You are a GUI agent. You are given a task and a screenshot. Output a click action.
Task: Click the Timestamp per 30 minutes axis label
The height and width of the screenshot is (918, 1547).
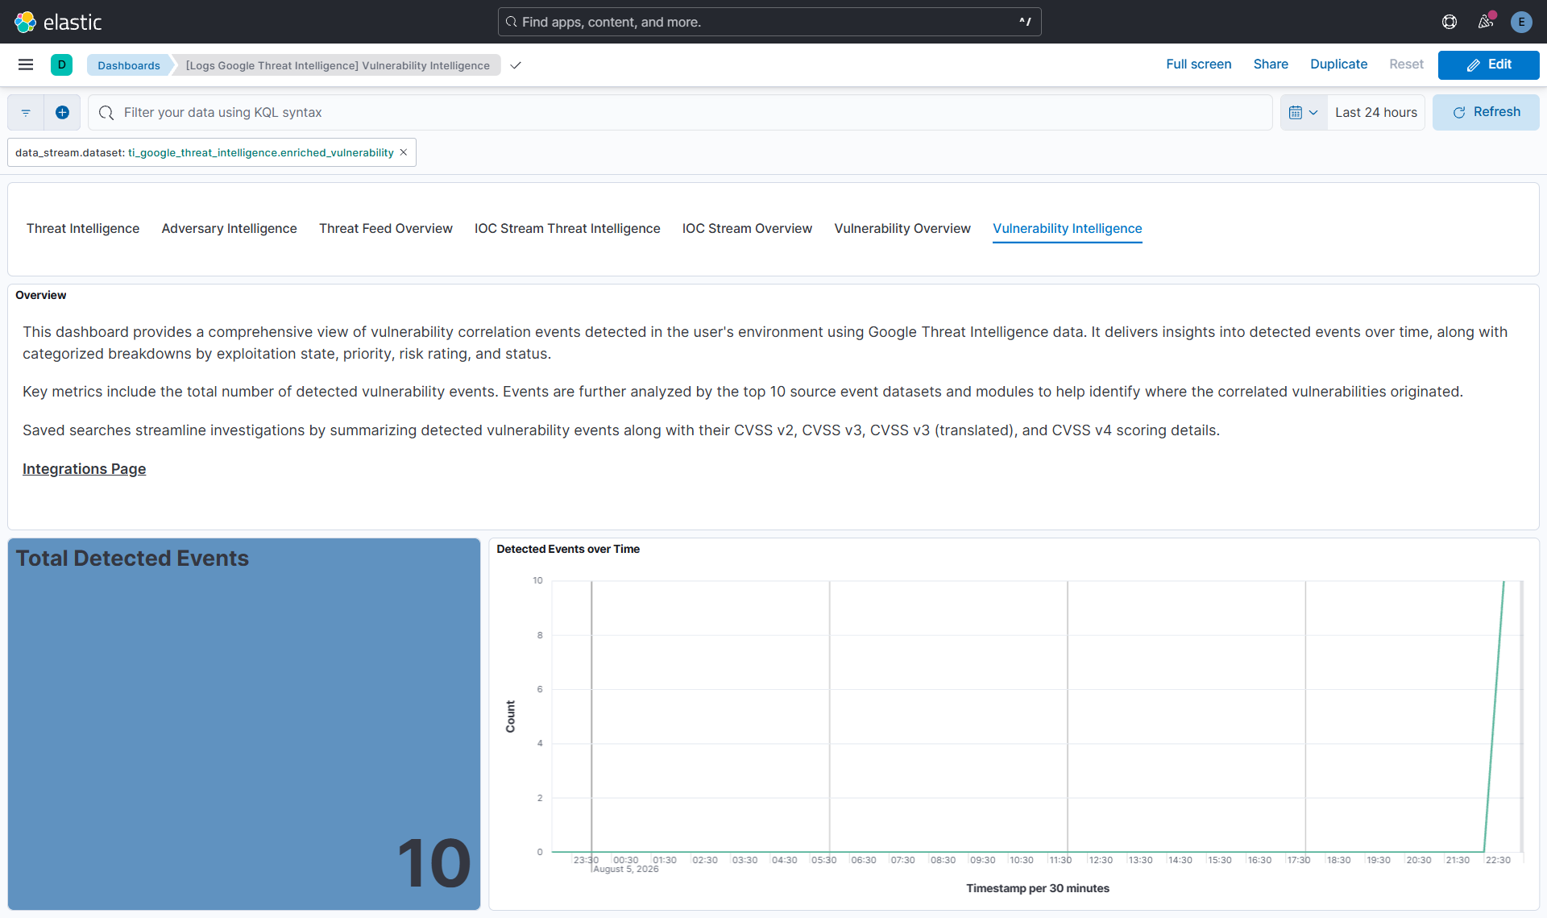point(1038,888)
